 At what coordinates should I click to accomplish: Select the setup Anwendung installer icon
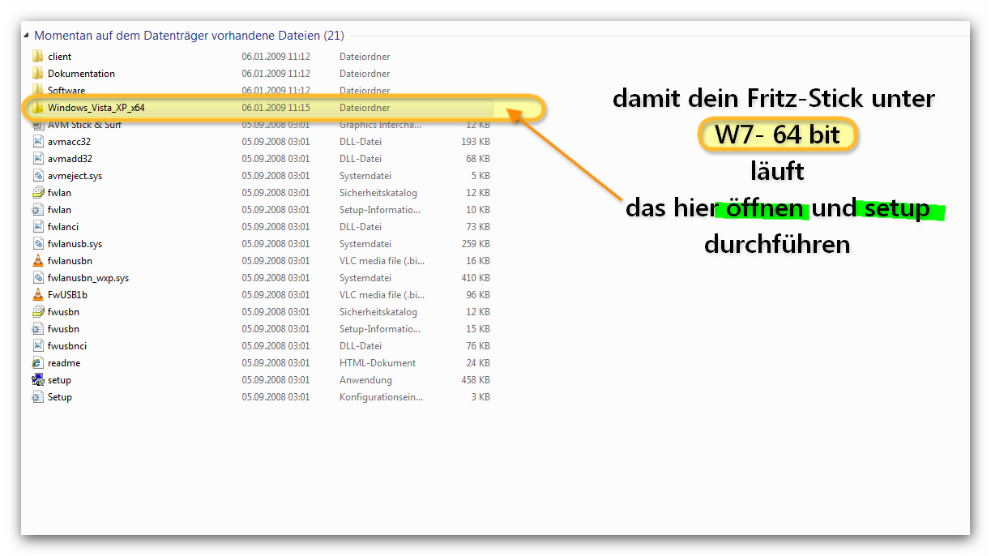(37, 380)
